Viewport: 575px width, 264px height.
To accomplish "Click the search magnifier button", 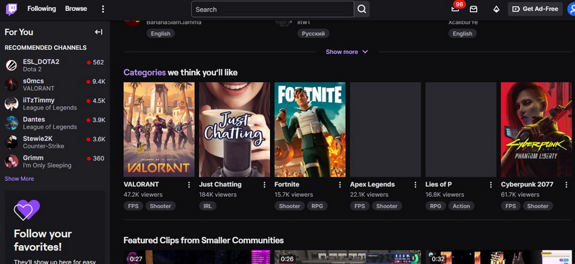I will click(x=362, y=9).
